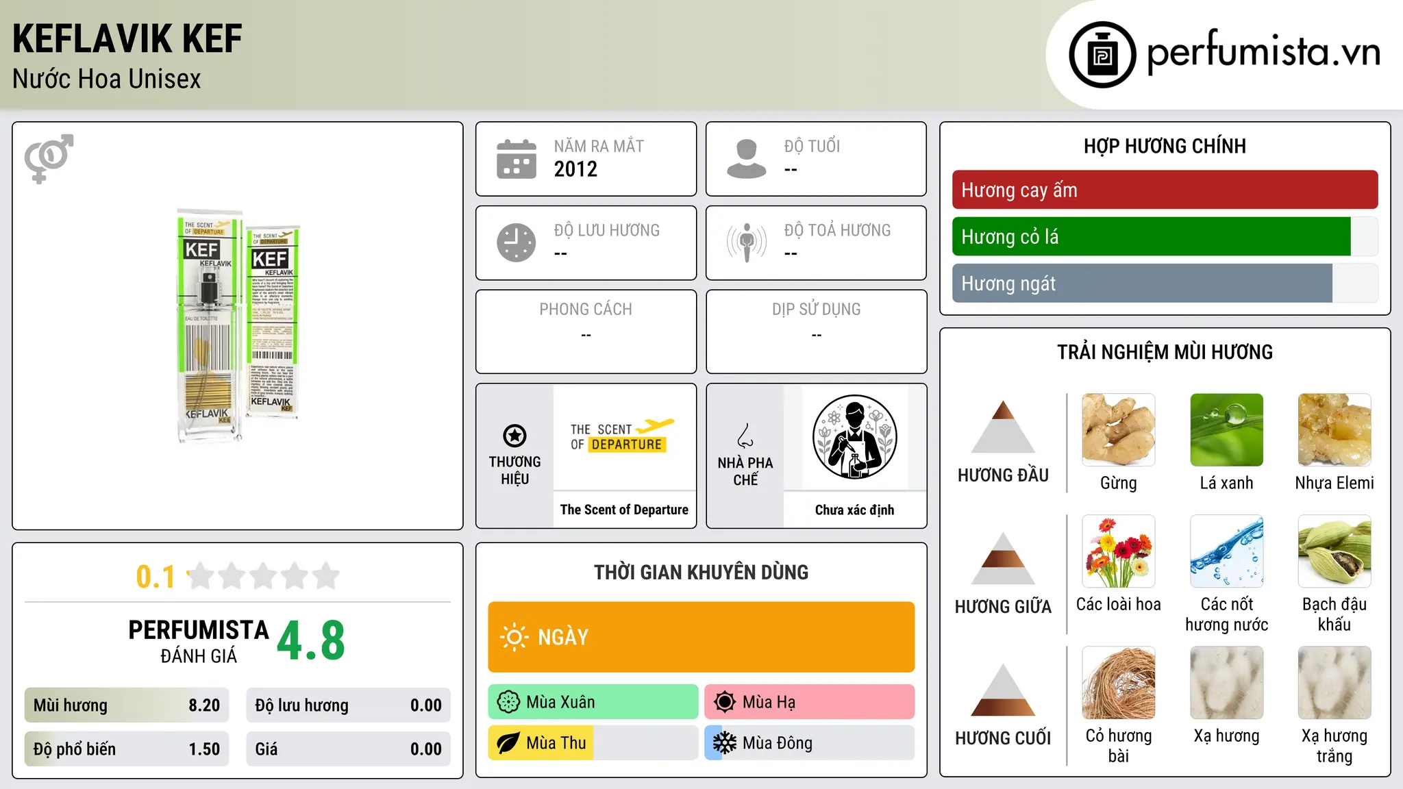Click the Mùa Hạ season bar
The image size is (1403, 789).
click(x=809, y=702)
